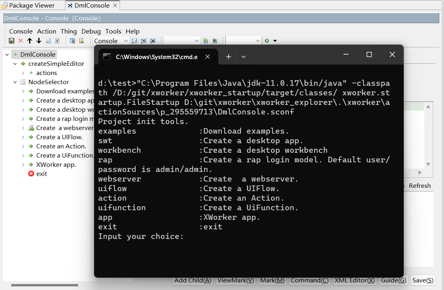Click the red exit icon in the tree
Screen dimensions: 444x290
click(31, 174)
